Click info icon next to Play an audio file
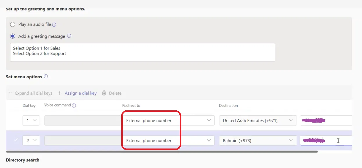This screenshot has width=362, height=168. click(x=54, y=25)
